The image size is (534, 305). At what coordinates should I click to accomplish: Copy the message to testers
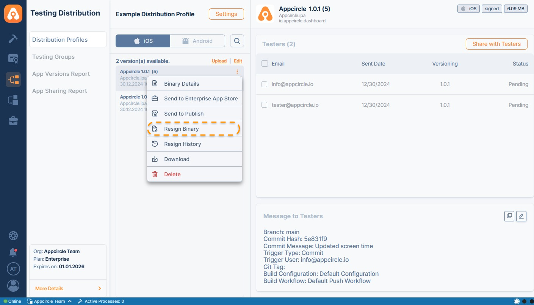(x=509, y=216)
